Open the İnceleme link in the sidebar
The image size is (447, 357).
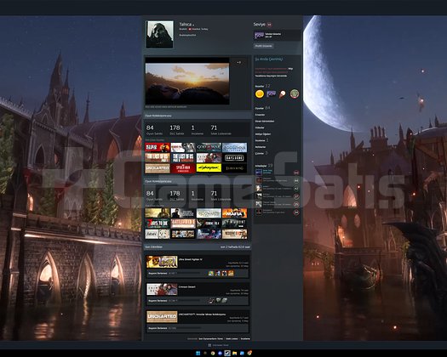point(260,140)
